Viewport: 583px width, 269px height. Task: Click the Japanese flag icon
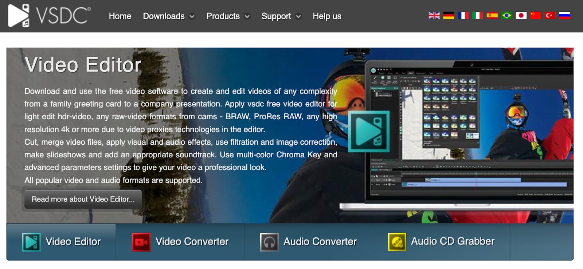click(521, 15)
